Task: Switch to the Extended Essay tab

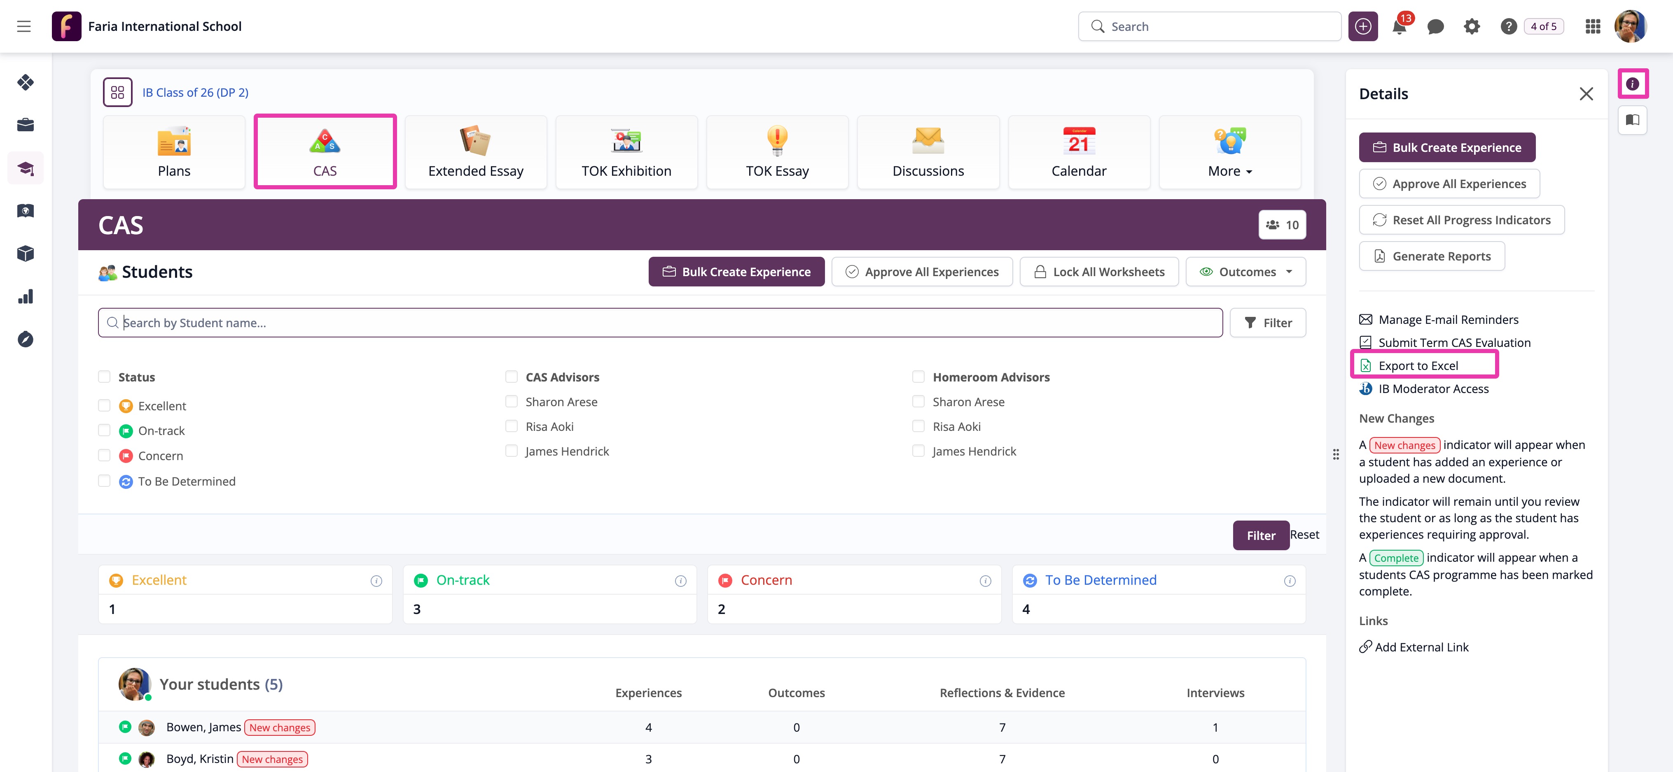Action: (475, 153)
